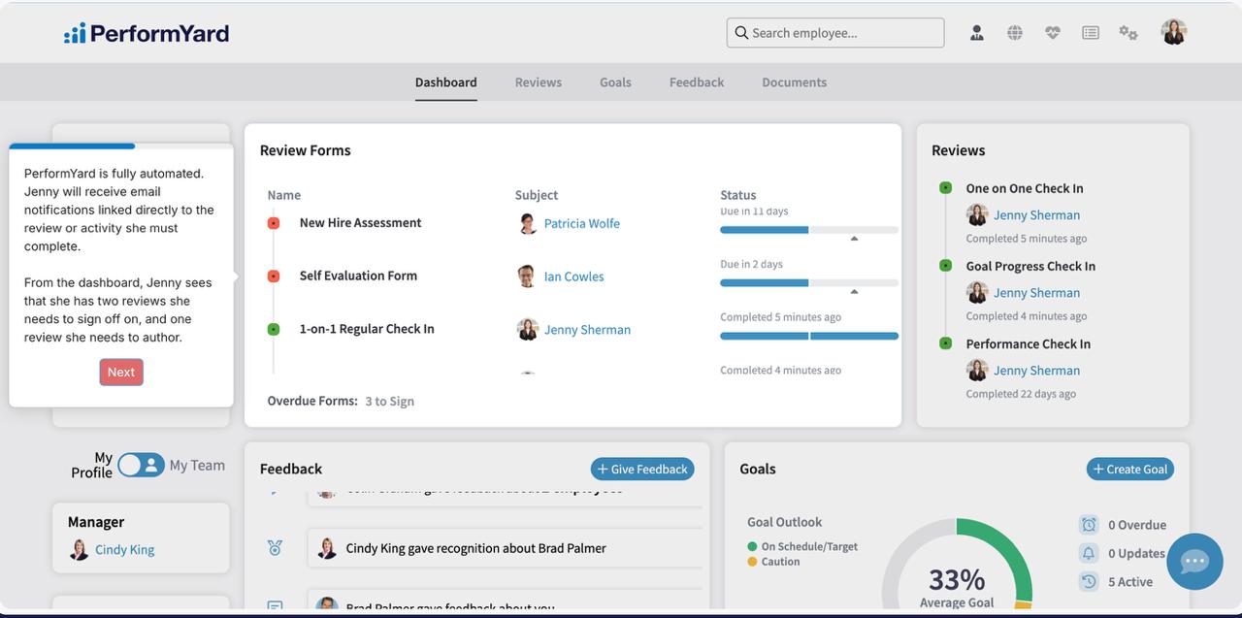Screen dimensions: 1242x618
Task: Open the One on One Check In review
Action: pos(1025,188)
